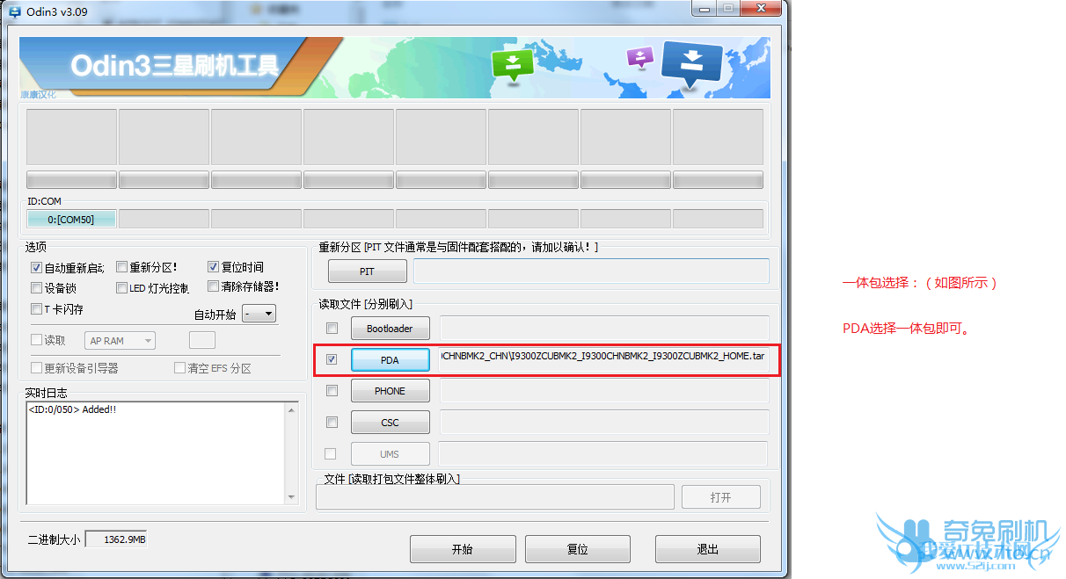
Task: Click the PIT file button
Action: [x=367, y=271]
